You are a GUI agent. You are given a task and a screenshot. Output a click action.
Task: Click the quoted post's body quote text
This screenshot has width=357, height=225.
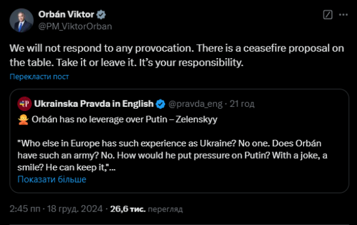point(173,155)
